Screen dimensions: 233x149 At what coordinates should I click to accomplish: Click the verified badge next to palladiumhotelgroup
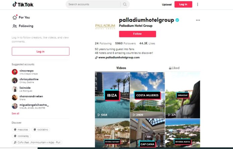pyautogui.click(x=177, y=20)
